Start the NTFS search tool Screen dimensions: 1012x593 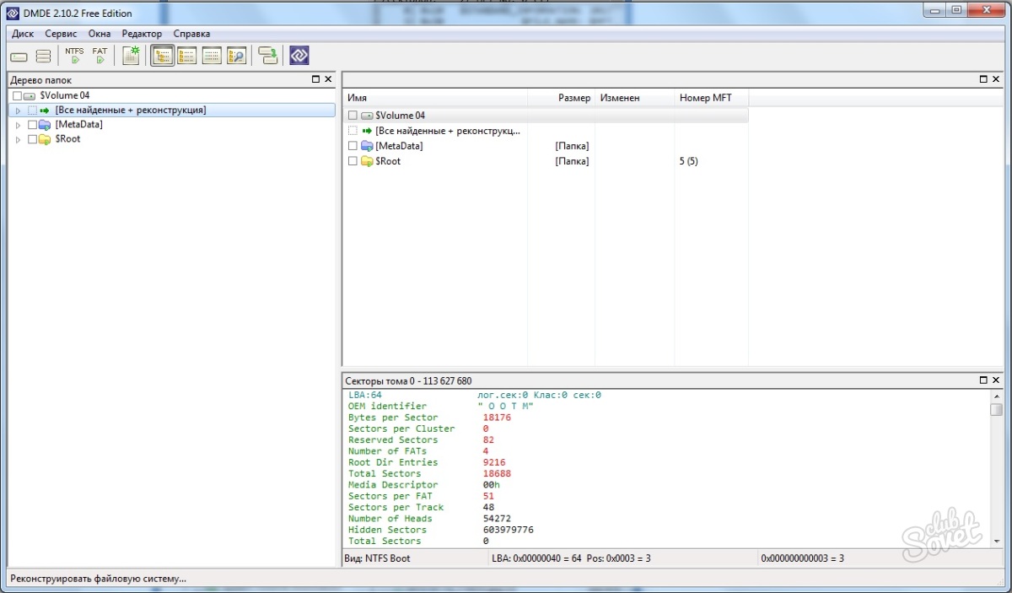click(74, 56)
